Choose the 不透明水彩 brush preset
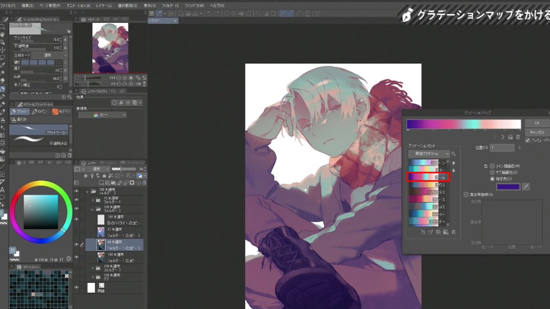 (x=39, y=139)
